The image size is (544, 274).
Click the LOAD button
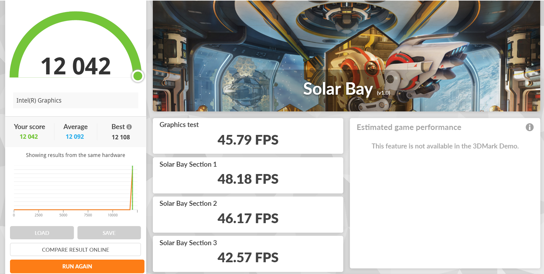pyautogui.click(x=42, y=233)
